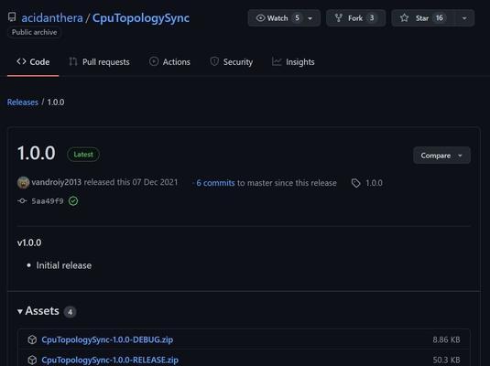
Task: Open the Security tab
Action: coord(231,62)
